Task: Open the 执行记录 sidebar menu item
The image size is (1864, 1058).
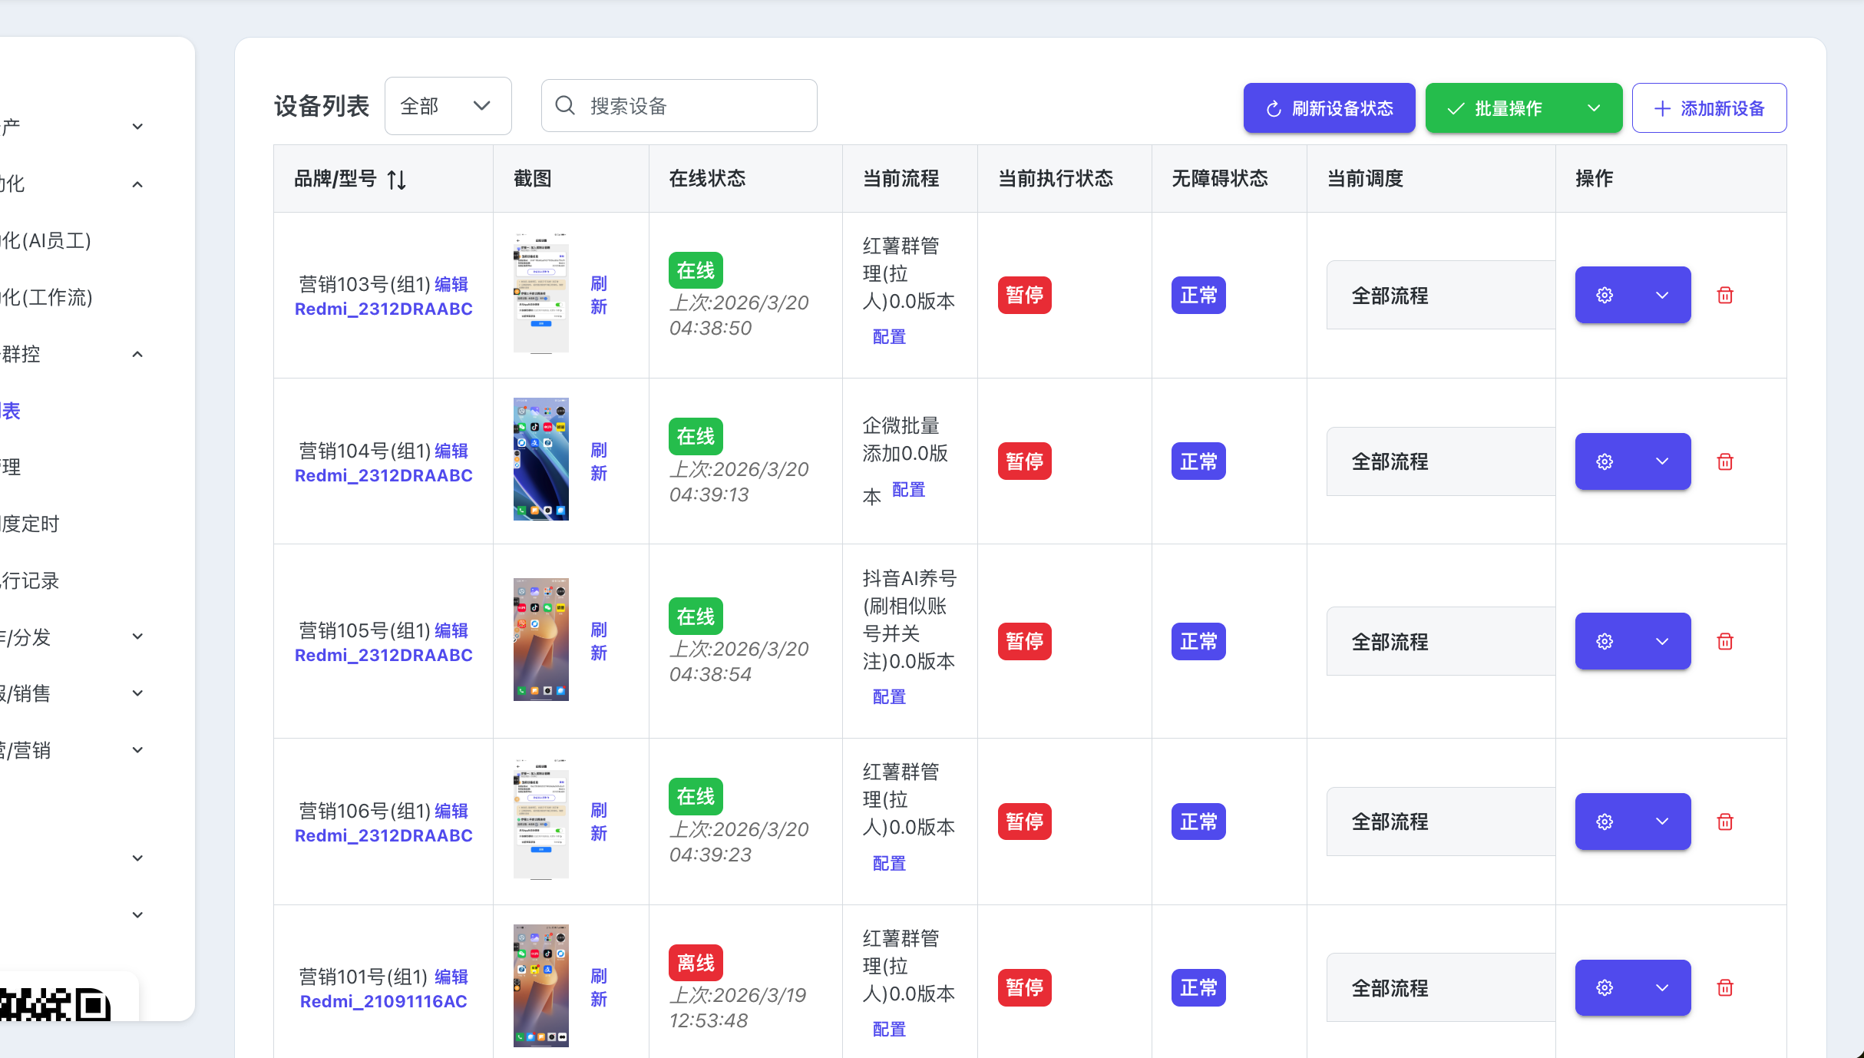Action: coord(31,581)
